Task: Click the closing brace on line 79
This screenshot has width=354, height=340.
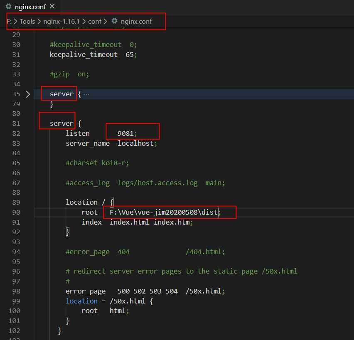Action: point(52,104)
